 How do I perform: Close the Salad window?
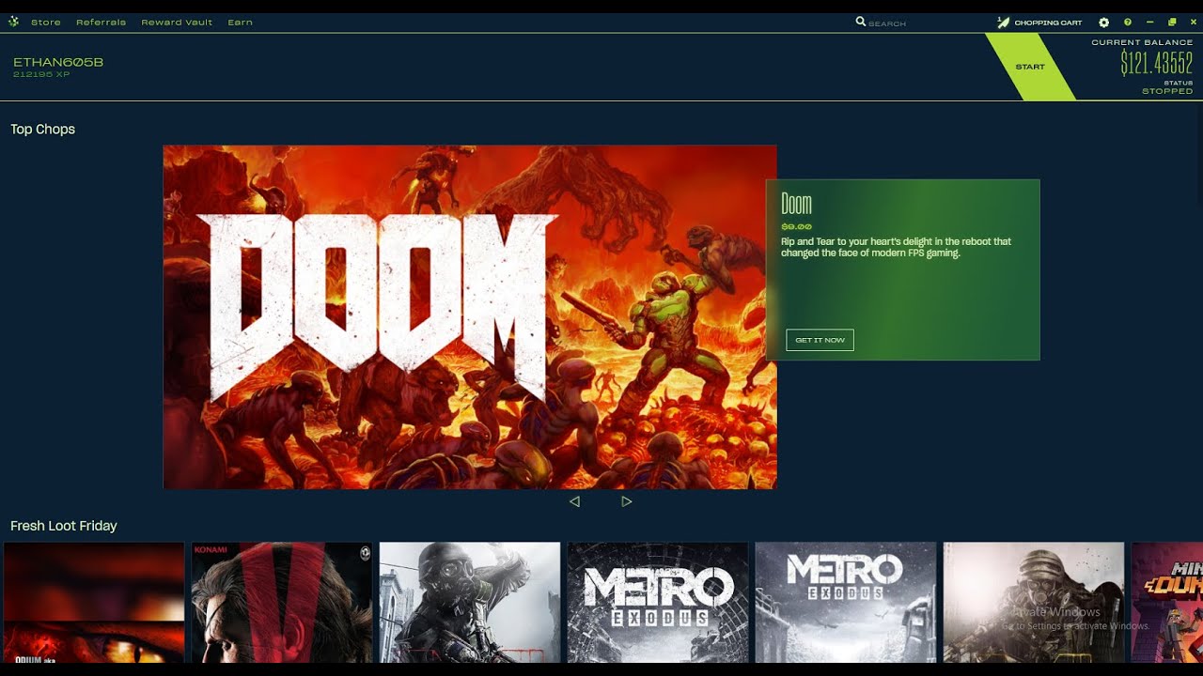coord(1194,23)
